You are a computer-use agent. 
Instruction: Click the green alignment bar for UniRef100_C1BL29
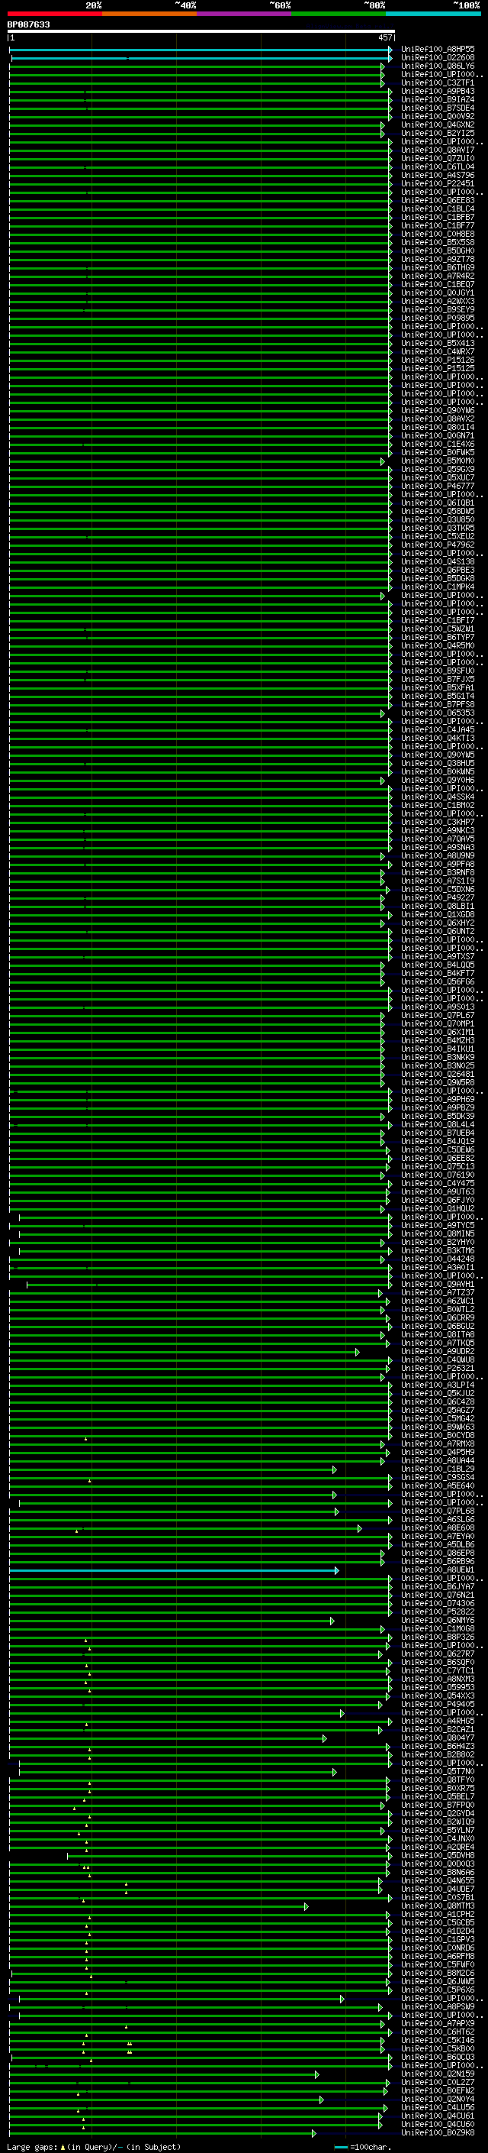pos(172,1469)
